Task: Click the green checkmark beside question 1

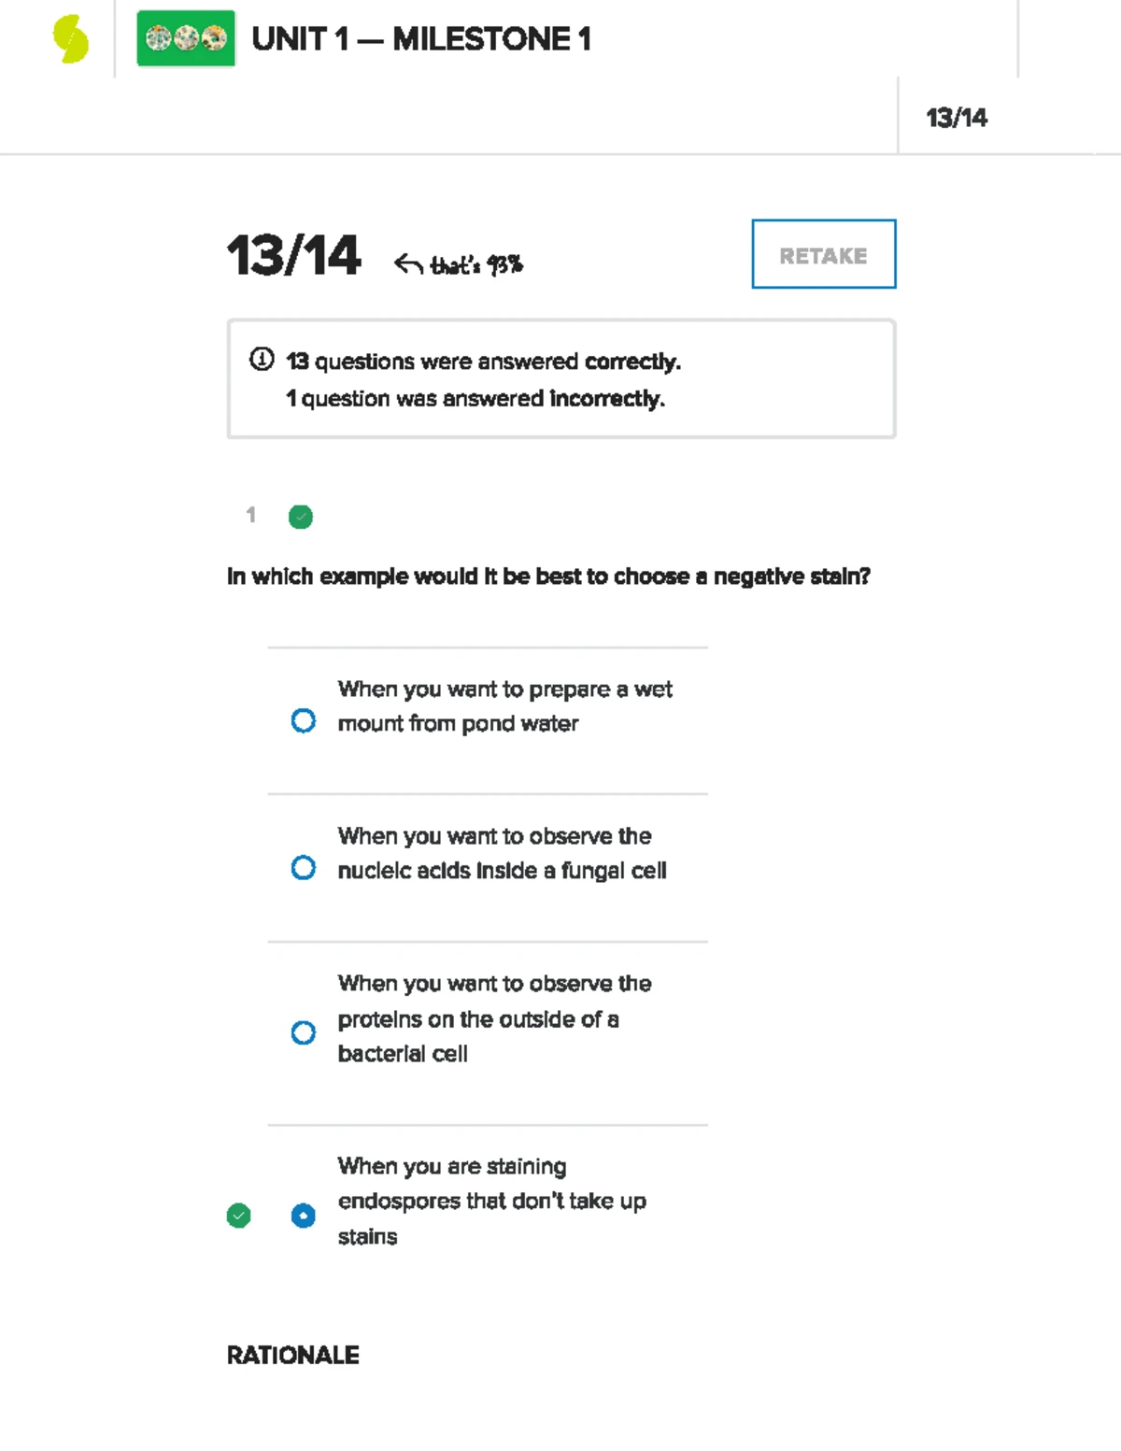Action: pyautogui.click(x=300, y=517)
